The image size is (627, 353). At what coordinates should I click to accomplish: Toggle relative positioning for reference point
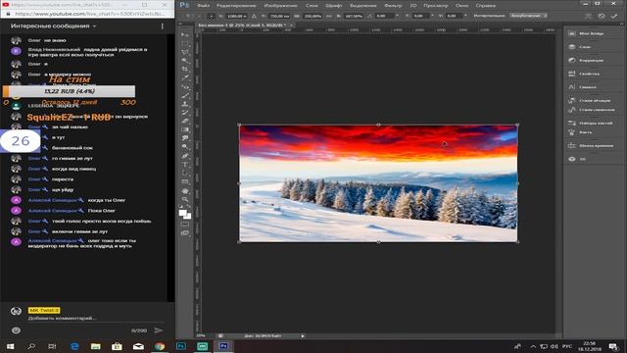click(x=254, y=16)
